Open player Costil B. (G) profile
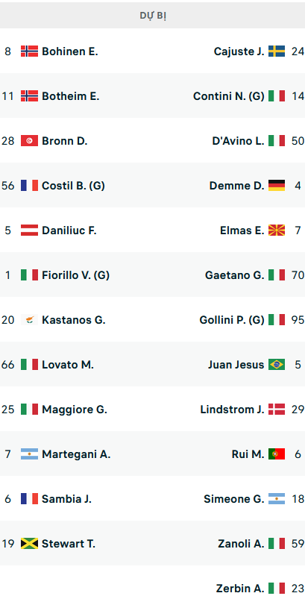Screen dimensions: 305x596 (73, 186)
